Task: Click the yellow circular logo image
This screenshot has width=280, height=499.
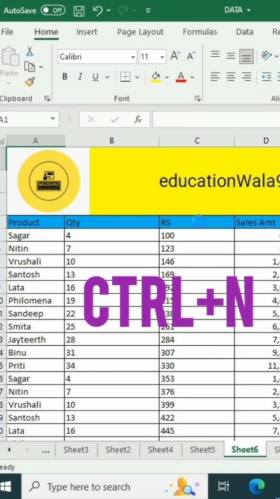Action: [49, 181]
